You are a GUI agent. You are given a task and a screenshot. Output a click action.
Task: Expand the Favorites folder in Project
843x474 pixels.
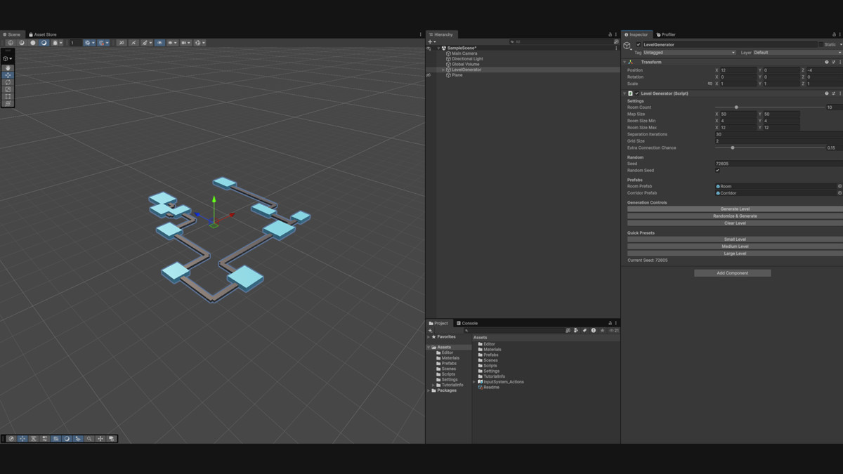[429, 337]
